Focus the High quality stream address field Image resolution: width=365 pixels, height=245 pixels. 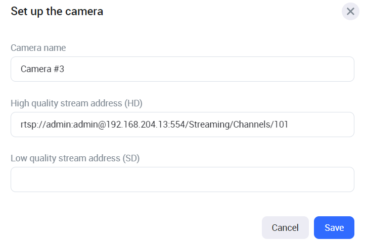coord(182,125)
